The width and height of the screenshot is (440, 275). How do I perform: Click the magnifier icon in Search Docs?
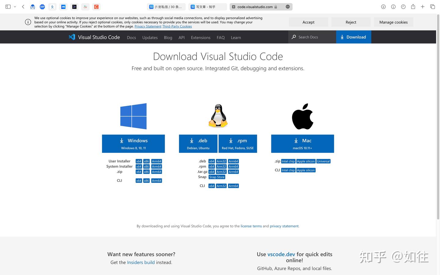294,37
